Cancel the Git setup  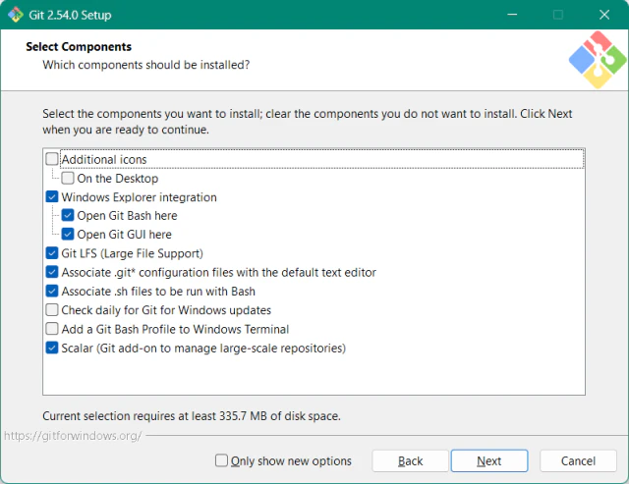coord(578,460)
